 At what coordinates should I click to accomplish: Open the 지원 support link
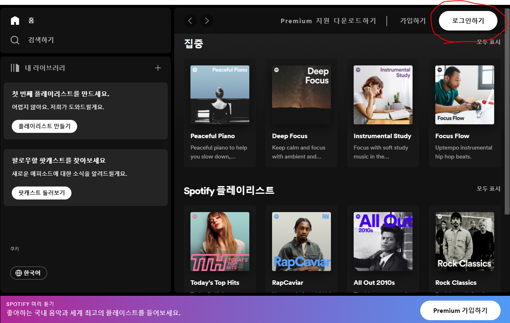click(x=323, y=21)
